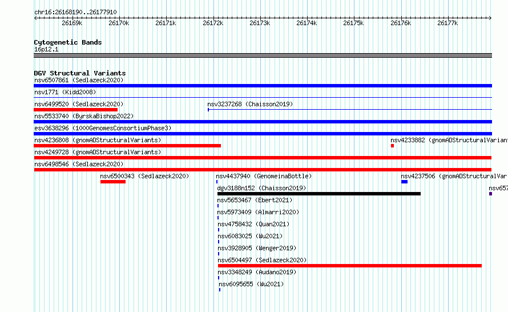Click the 26171k ruler tick label
The height and width of the screenshot is (312, 508).
(166, 23)
